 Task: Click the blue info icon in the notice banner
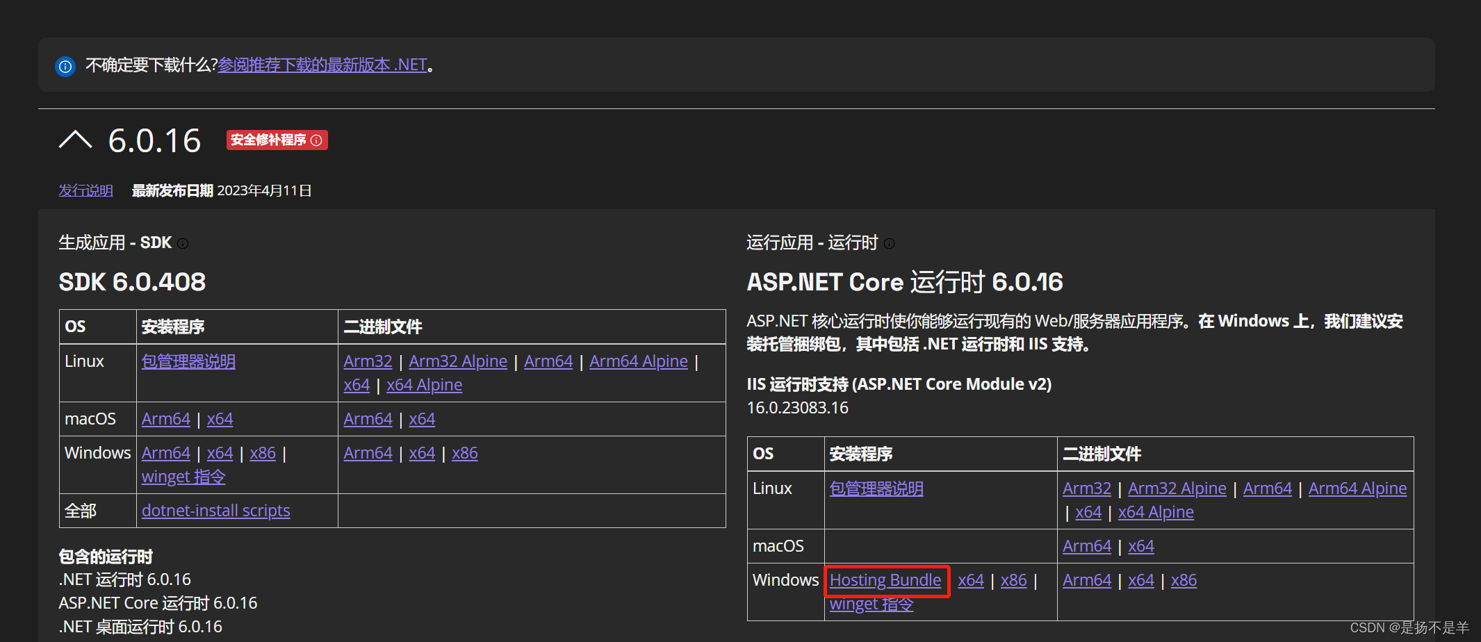(65, 66)
